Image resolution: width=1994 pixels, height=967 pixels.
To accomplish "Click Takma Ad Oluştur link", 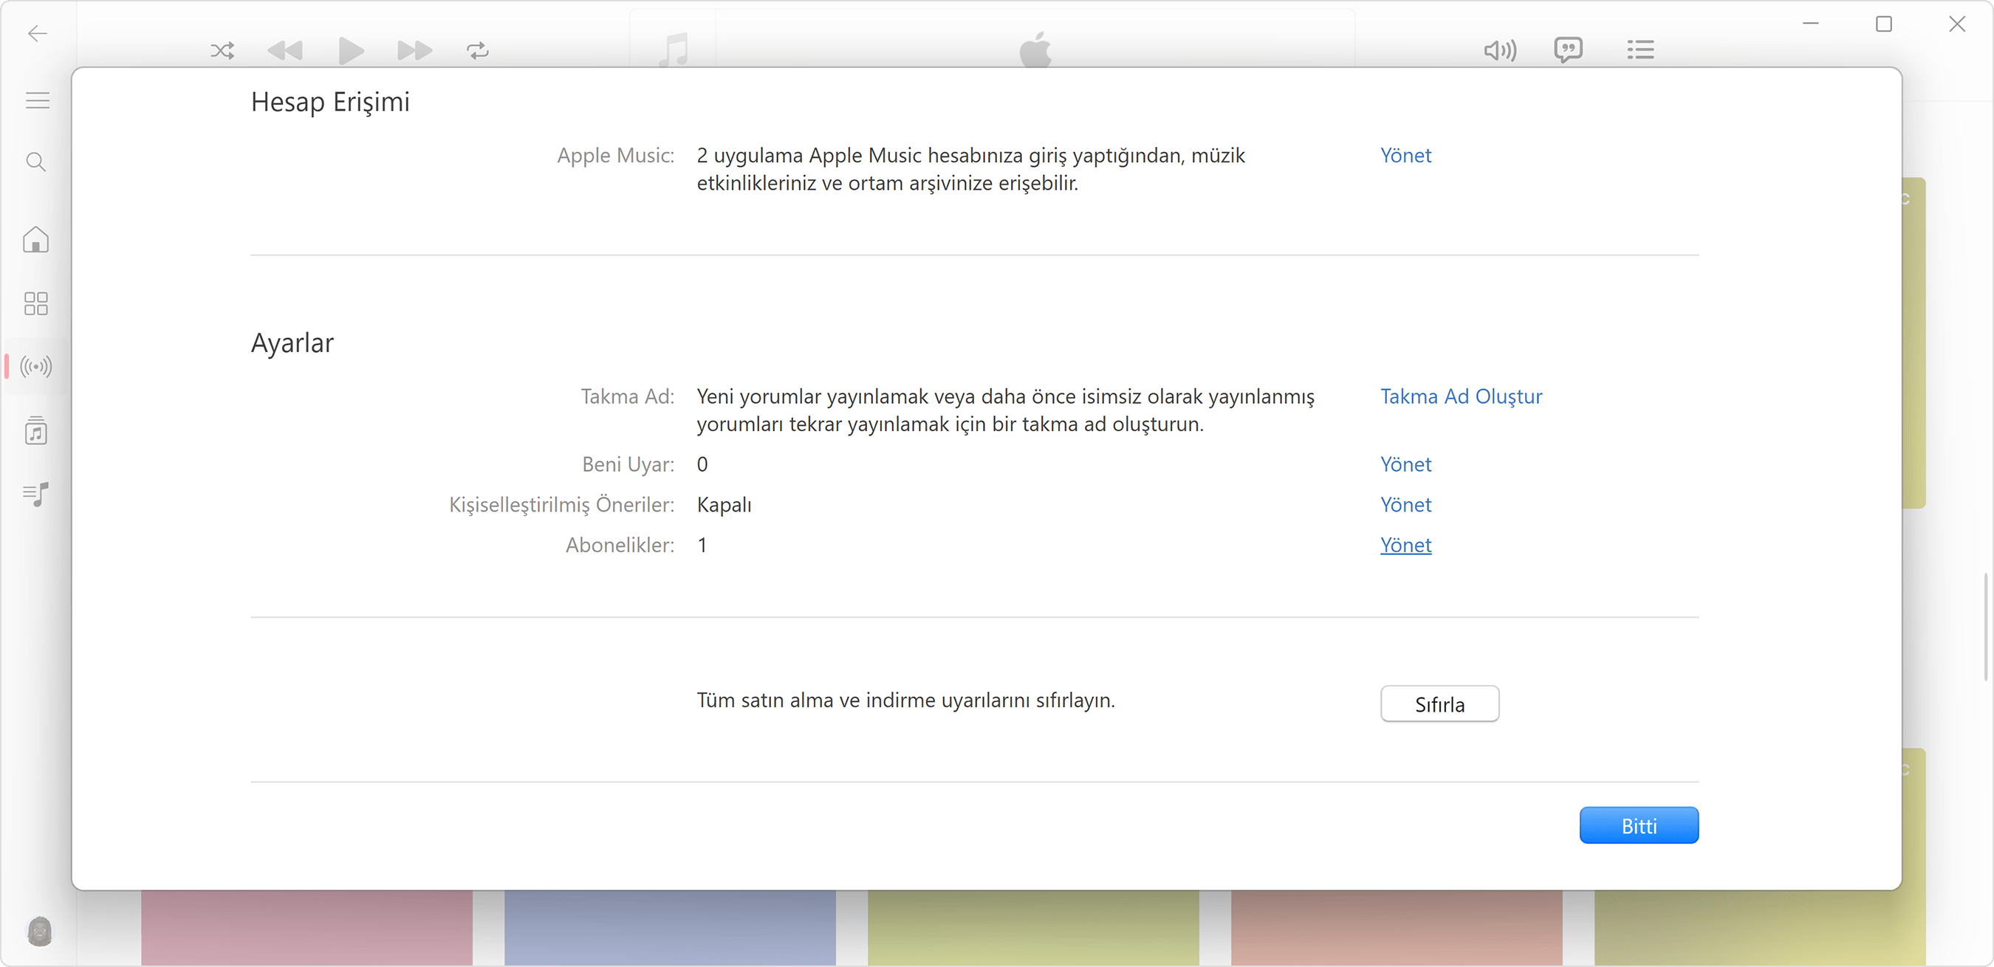I will [x=1460, y=396].
